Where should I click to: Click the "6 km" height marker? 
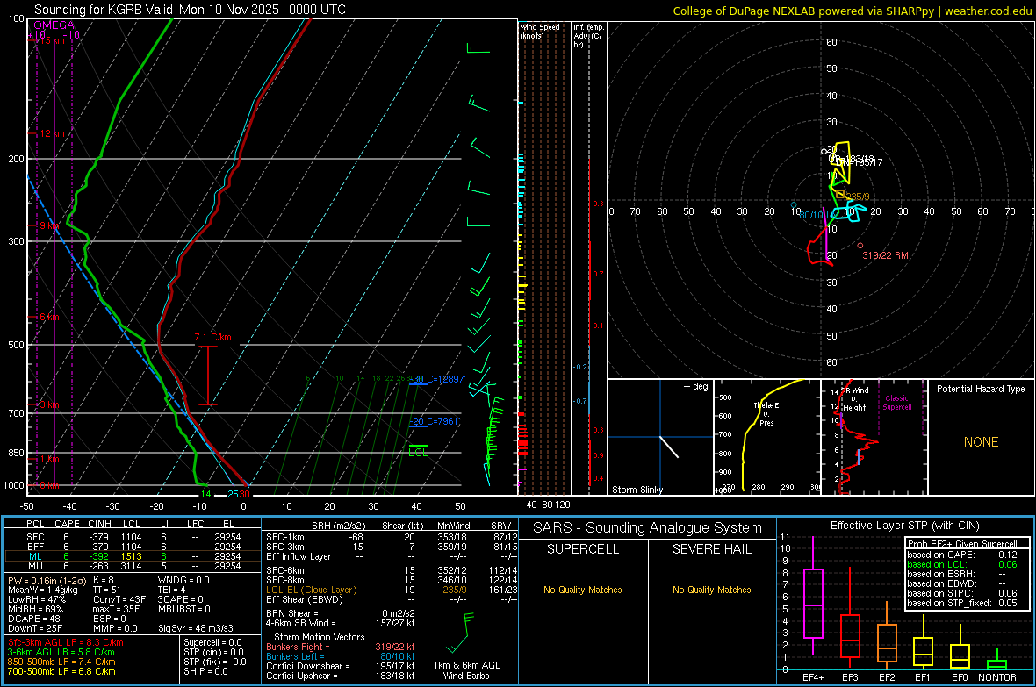click(x=49, y=317)
